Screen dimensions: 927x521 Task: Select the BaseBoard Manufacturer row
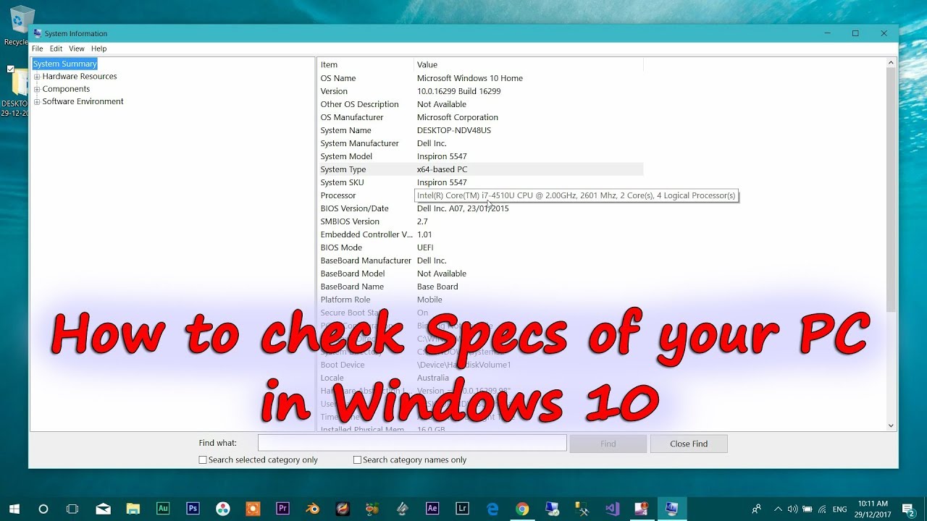480,260
